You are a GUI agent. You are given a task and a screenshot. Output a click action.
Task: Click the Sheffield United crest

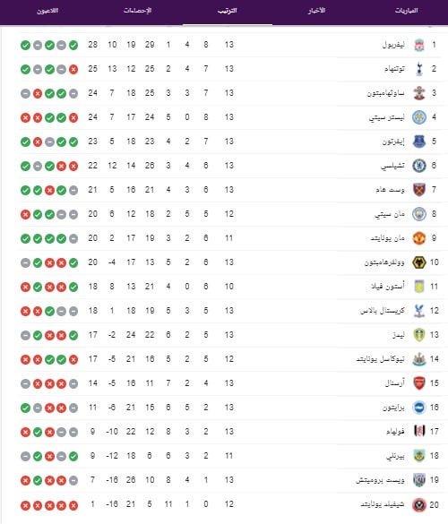tap(419, 504)
